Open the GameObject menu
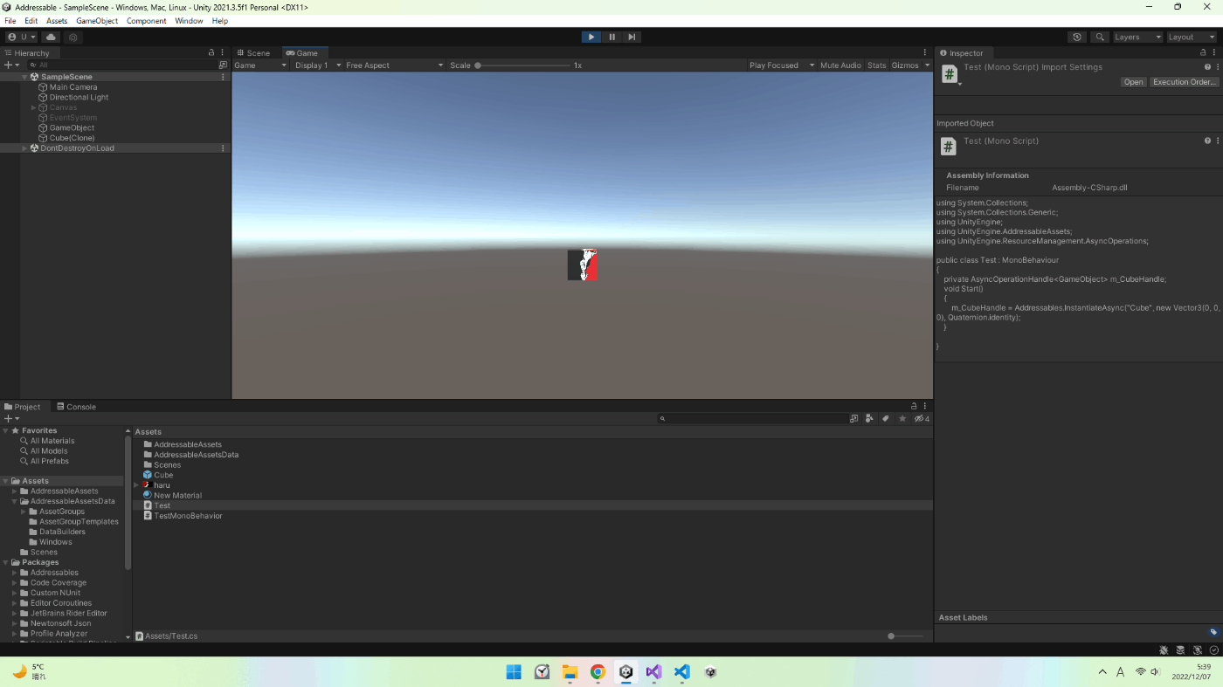This screenshot has height=687, width=1223. point(97,21)
